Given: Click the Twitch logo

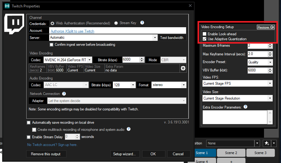Looking at the screenshot, I should pos(14,24).
